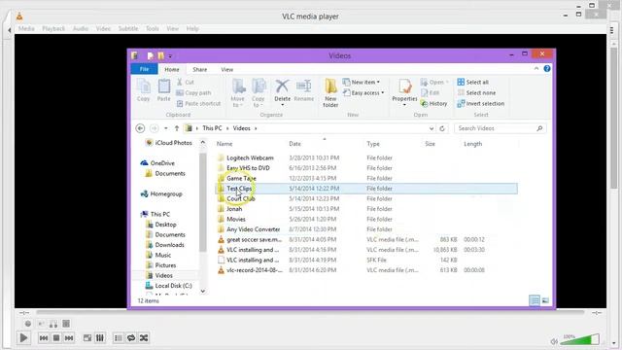Screen dimensions: 622x350
Task: Click the VLC seek progress bar
Action: [310, 313]
